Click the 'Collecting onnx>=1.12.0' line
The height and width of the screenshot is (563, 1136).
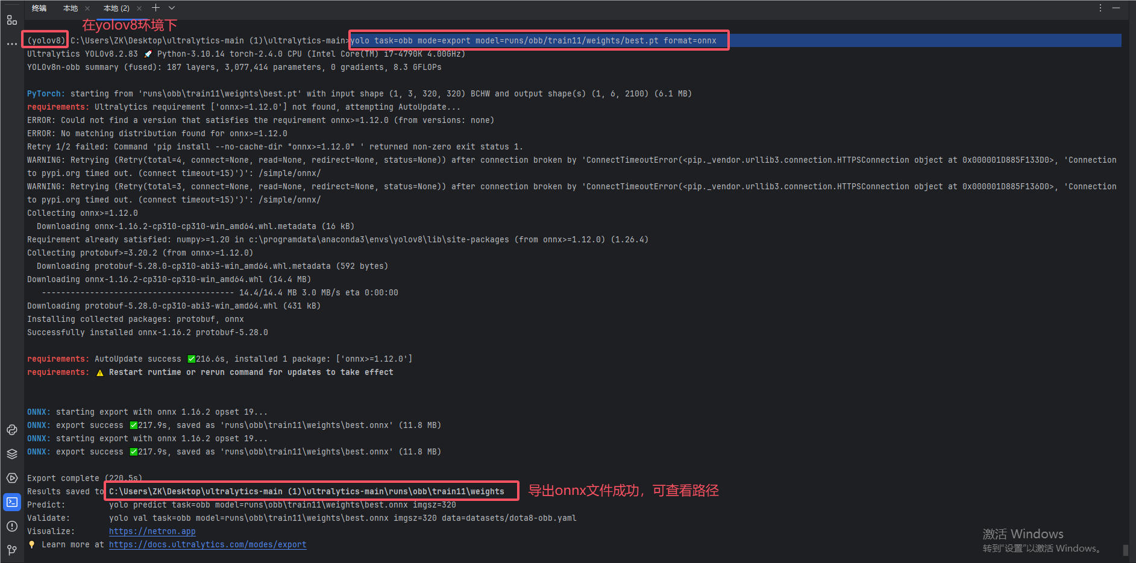coord(82,213)
